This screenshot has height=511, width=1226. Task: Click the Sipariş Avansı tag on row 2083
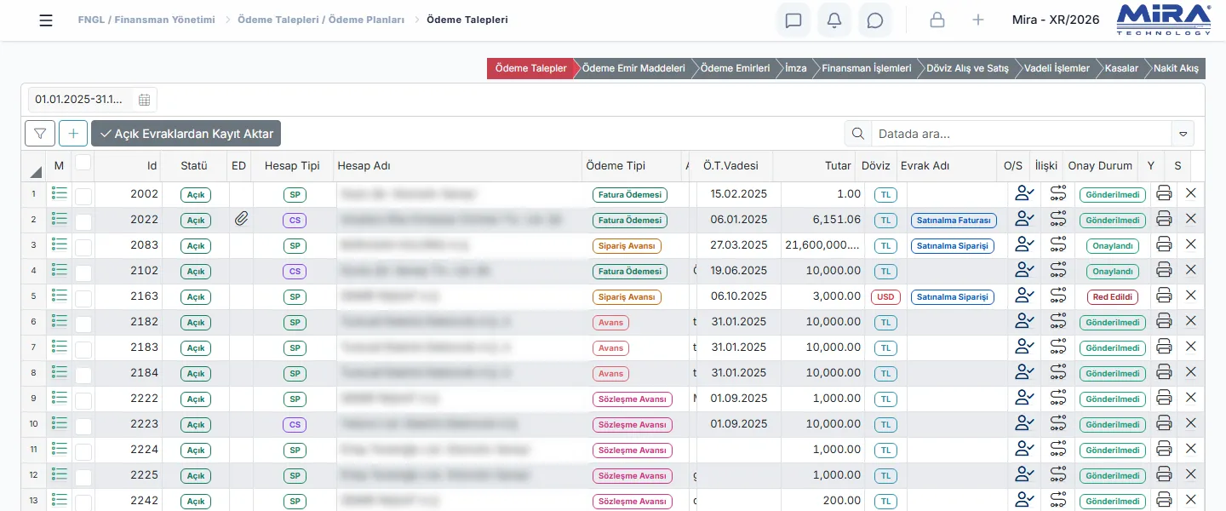pos(627,246)
